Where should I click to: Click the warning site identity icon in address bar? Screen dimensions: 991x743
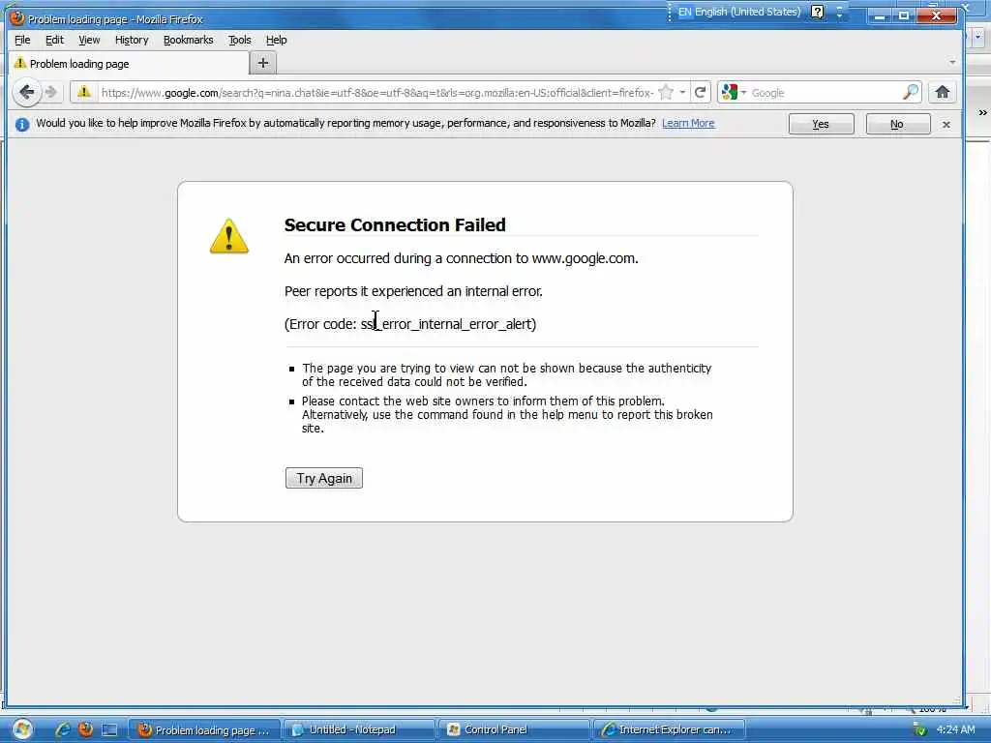click(84, 92)
